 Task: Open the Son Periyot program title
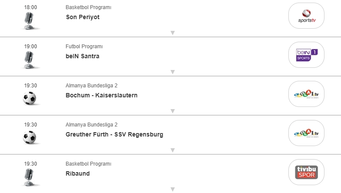point(83,17)
